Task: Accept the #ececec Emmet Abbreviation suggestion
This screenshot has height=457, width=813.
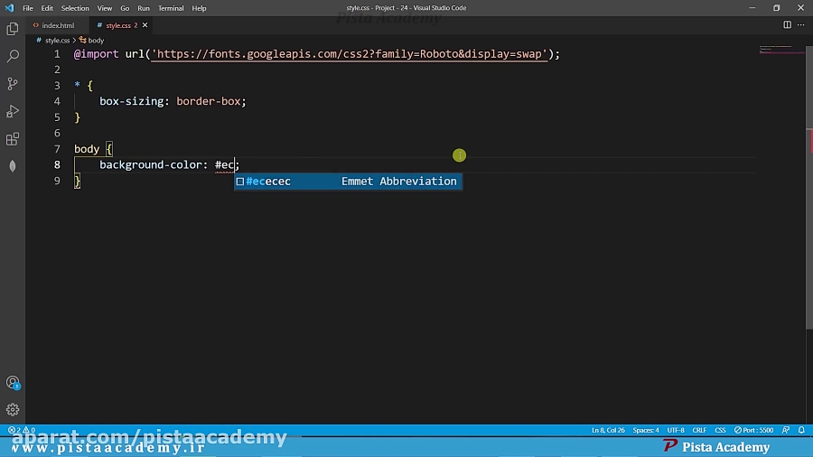Action: point(348,182)
